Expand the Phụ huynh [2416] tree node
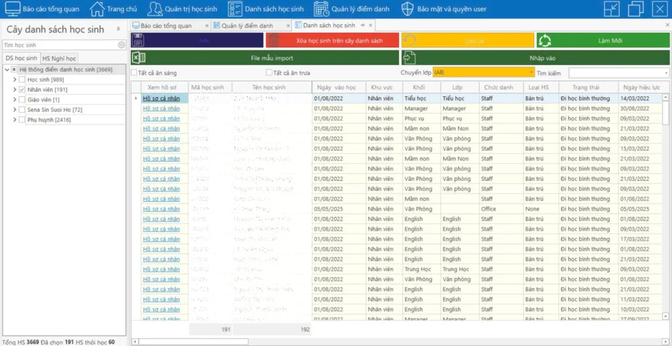Viewport: 672px width, 346px height. point(14,119)
